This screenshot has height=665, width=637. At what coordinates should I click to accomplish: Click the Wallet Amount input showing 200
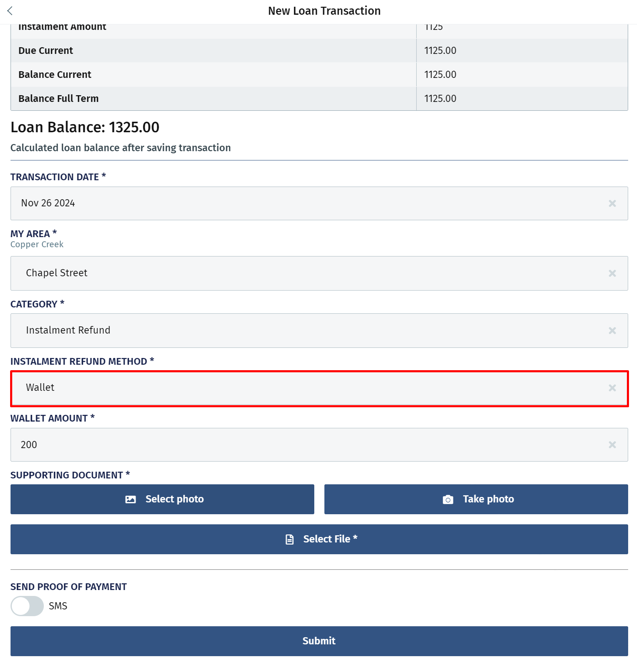[x=319, y=445]
